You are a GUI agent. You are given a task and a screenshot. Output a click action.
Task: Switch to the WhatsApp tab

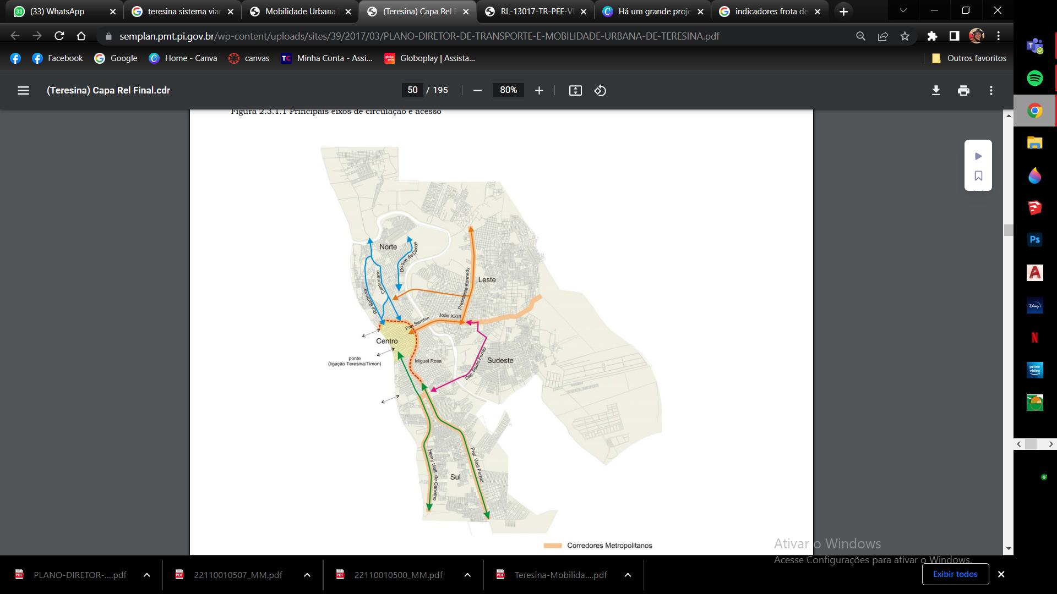57,11
